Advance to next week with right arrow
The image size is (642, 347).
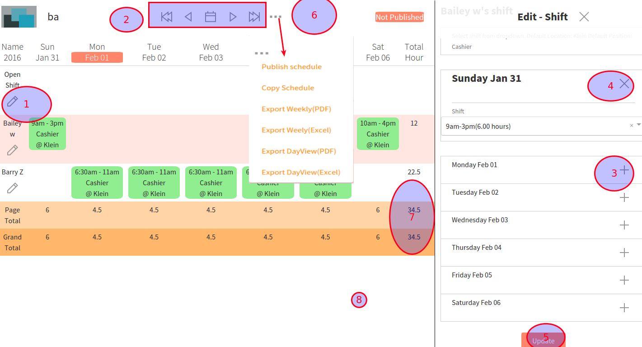click(233, 17)
